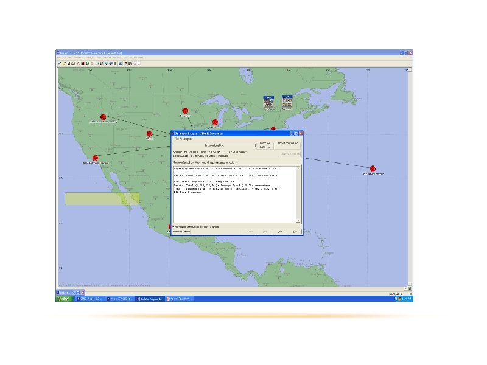Click the greyed Update Progress Info button

tap(290, 154)
